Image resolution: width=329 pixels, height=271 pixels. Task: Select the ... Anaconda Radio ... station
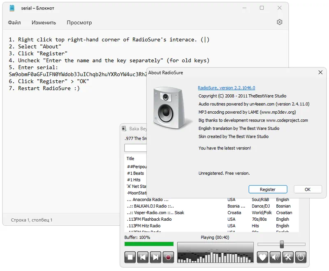point(148,200)
